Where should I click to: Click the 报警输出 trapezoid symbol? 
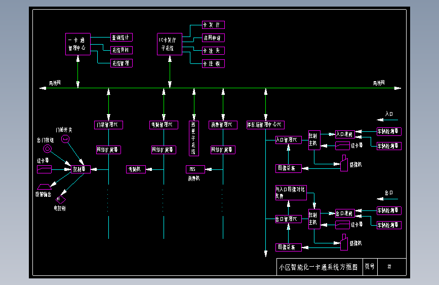coord(44,187)
